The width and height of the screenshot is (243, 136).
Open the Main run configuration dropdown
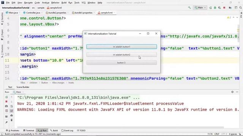pyautogui.click(x=200, y=8)
